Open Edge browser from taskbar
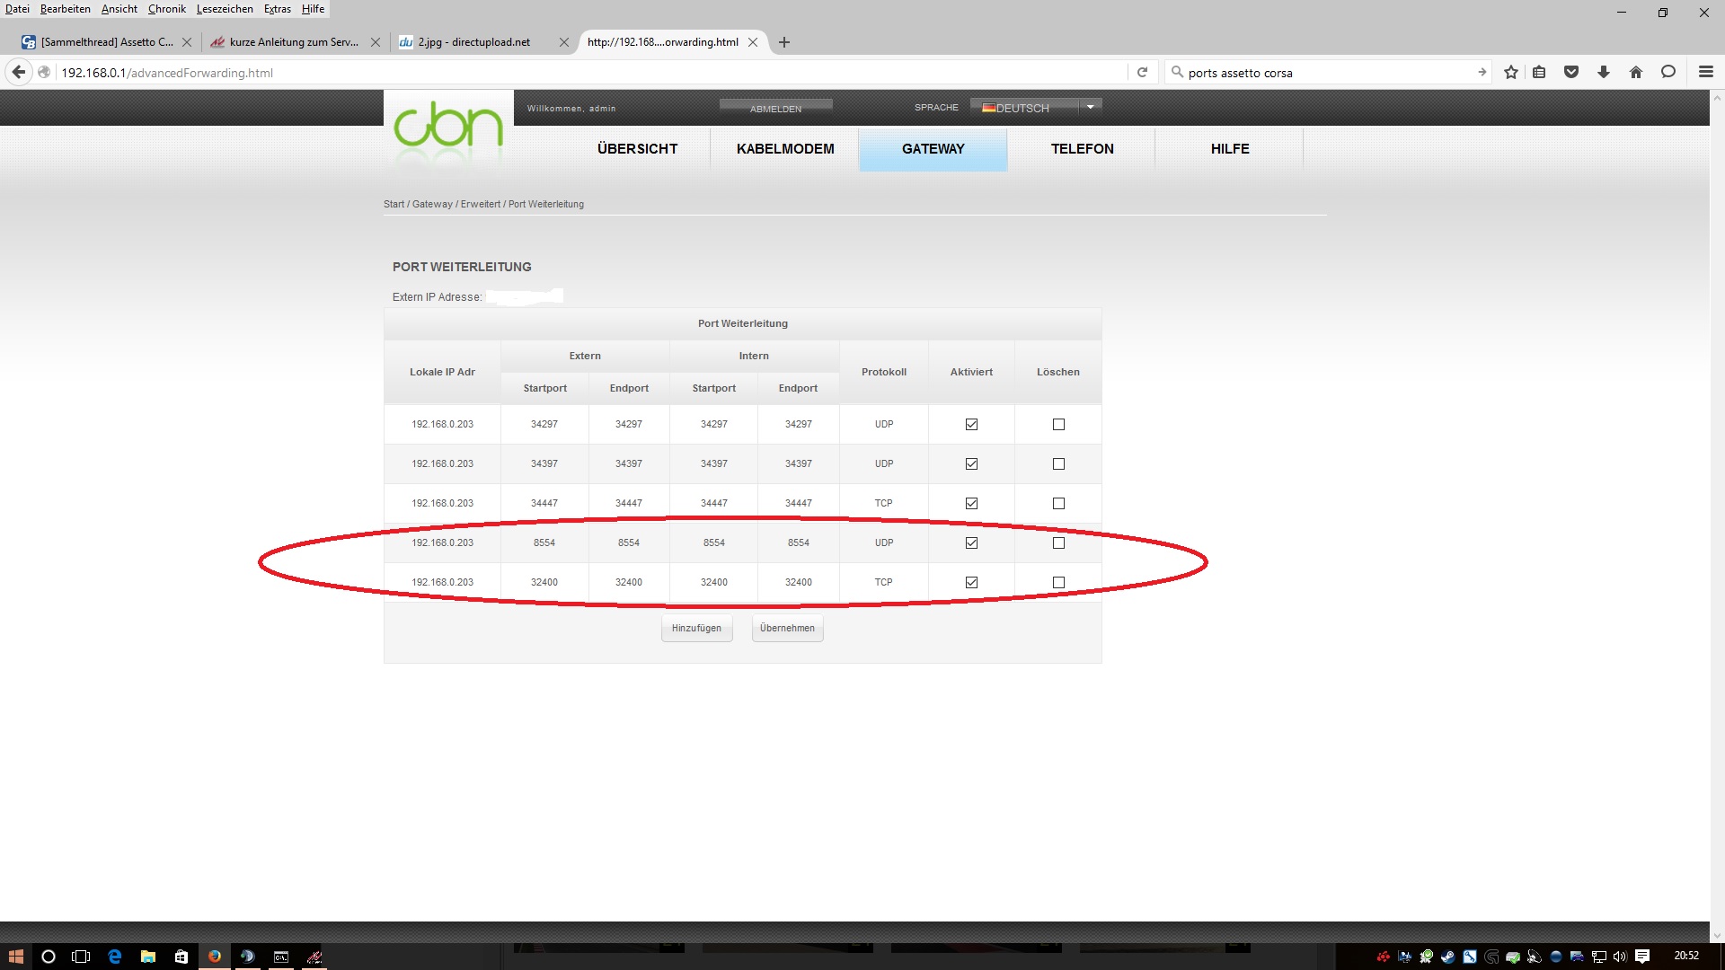Screen dimensions: 1725x970 (115, 957)
